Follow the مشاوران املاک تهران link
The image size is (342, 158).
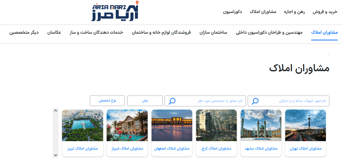(306, 149)
